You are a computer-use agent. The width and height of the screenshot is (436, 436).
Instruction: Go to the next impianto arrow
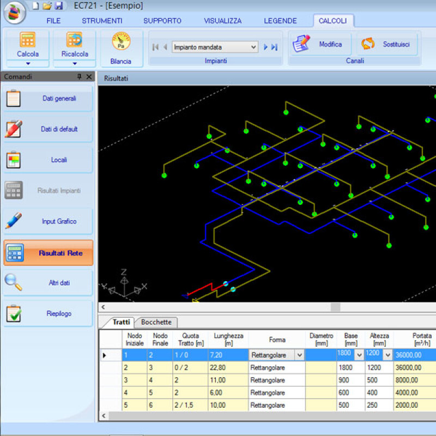point(266,47)
